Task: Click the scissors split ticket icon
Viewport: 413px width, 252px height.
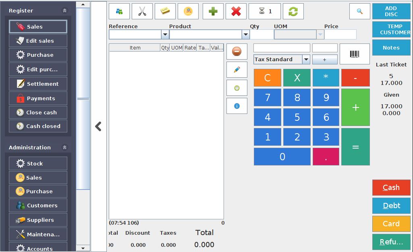Action: (142, 11)
